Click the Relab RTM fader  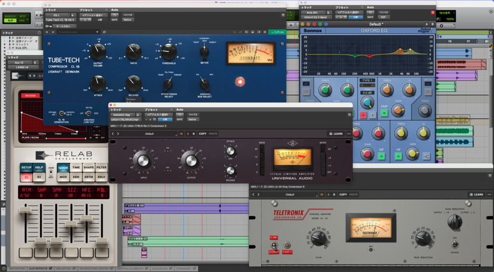point(26,211)
